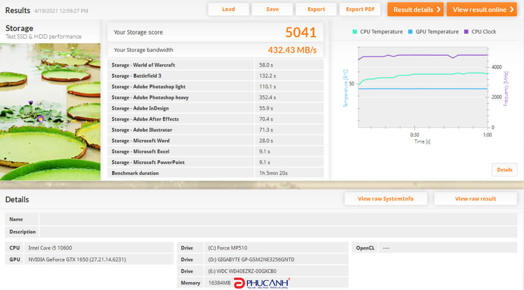Toggle CPU Temperature legend swatch
Image resolution: width=524 pixels, height=290 pixels.
[355, 32]
